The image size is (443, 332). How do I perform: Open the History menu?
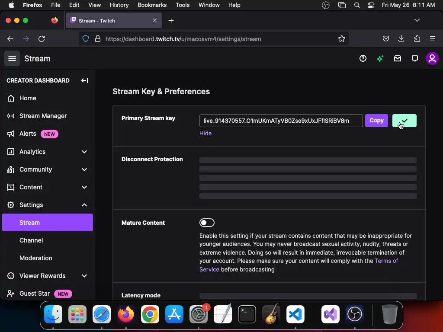(119, 5)
